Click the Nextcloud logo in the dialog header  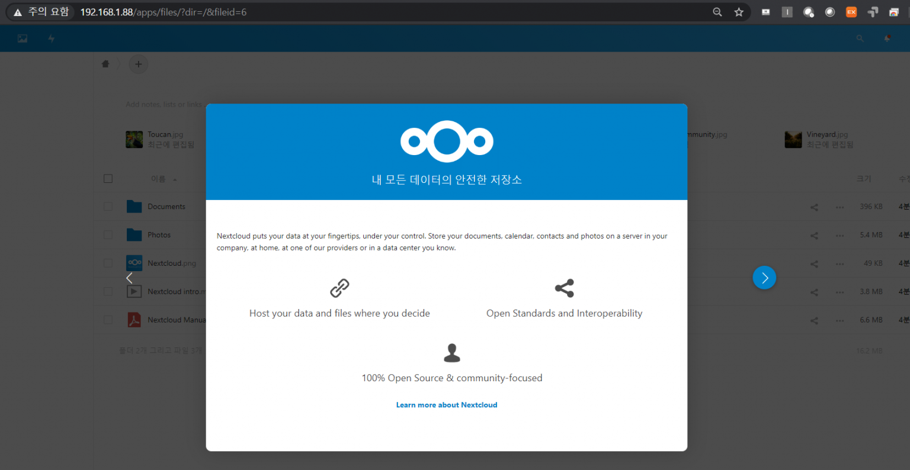point(447,141)
